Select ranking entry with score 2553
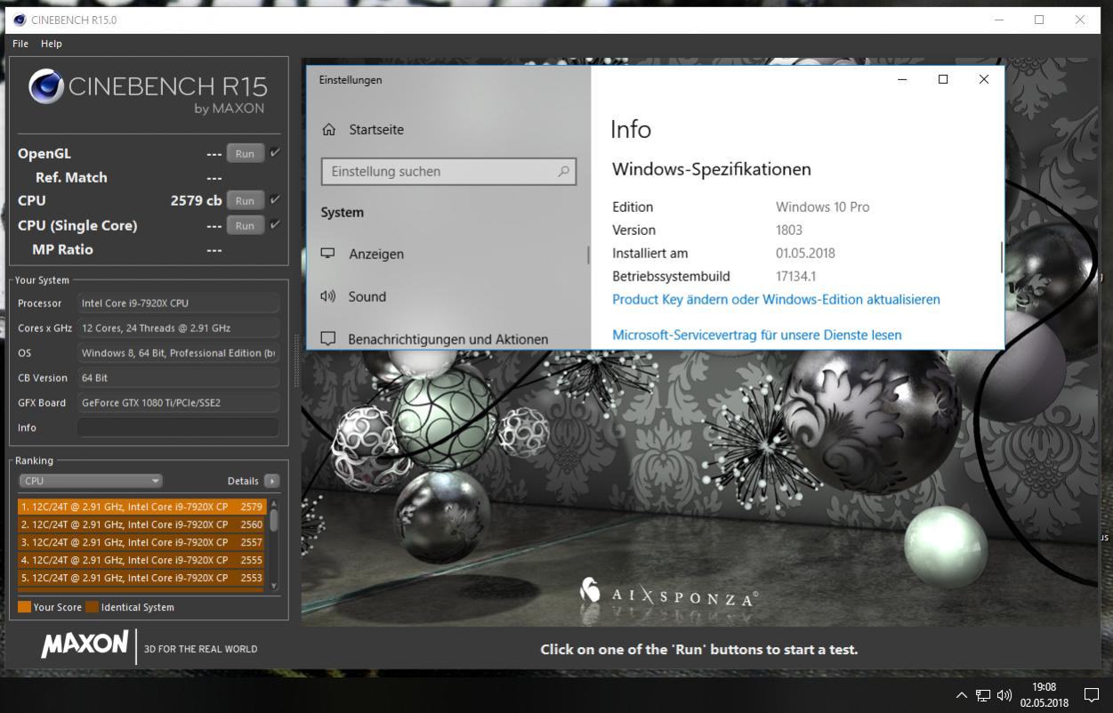1113x713 pixels. pos(141,578)
